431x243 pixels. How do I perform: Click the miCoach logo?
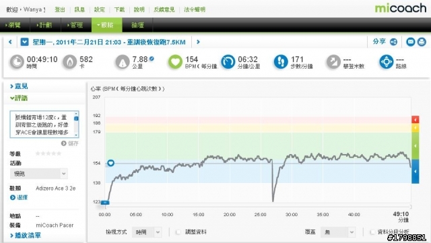(401, 8)
